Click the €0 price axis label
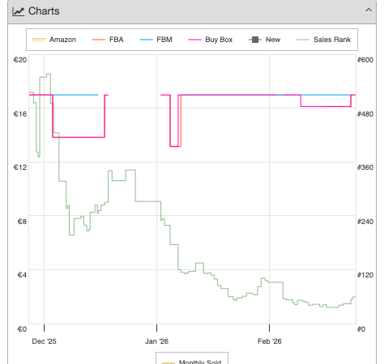Viewport: 384px width, 364px height. coord(22,329)
